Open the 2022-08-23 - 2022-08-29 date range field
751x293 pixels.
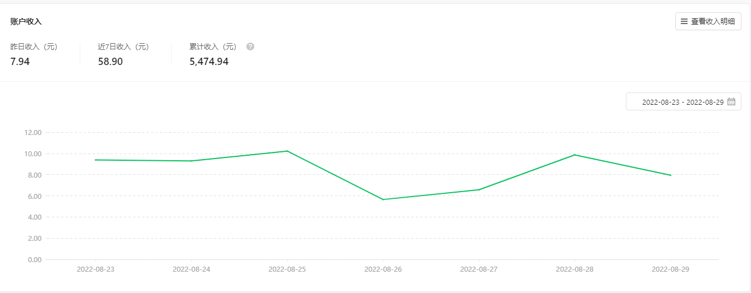tap(683, 102)
